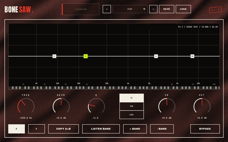Select ST stereo channel mode
Image resolution: width=228 pixels, height=142 pixels.
[x=132, y=98]
